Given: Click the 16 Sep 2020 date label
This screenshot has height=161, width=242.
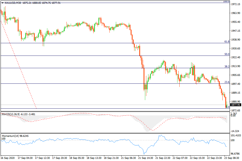Looking at the screenshot, I should pos(8,158).
